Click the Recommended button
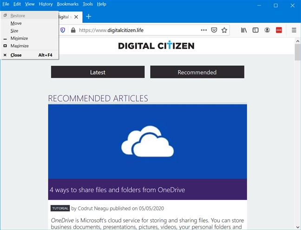 197,72
